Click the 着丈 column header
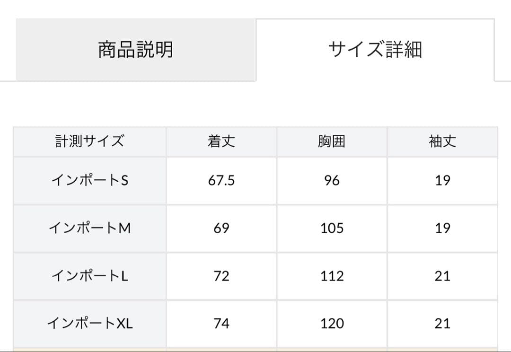Image resolution: width=511 pixels, height=352 pixels. 220,141
